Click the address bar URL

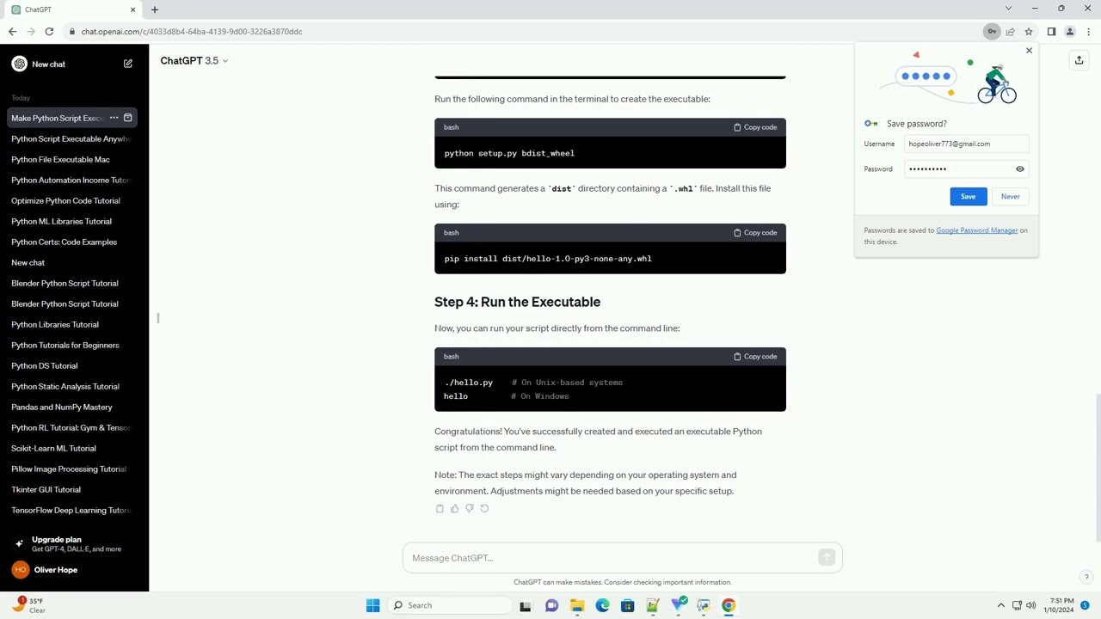(192, 32)
